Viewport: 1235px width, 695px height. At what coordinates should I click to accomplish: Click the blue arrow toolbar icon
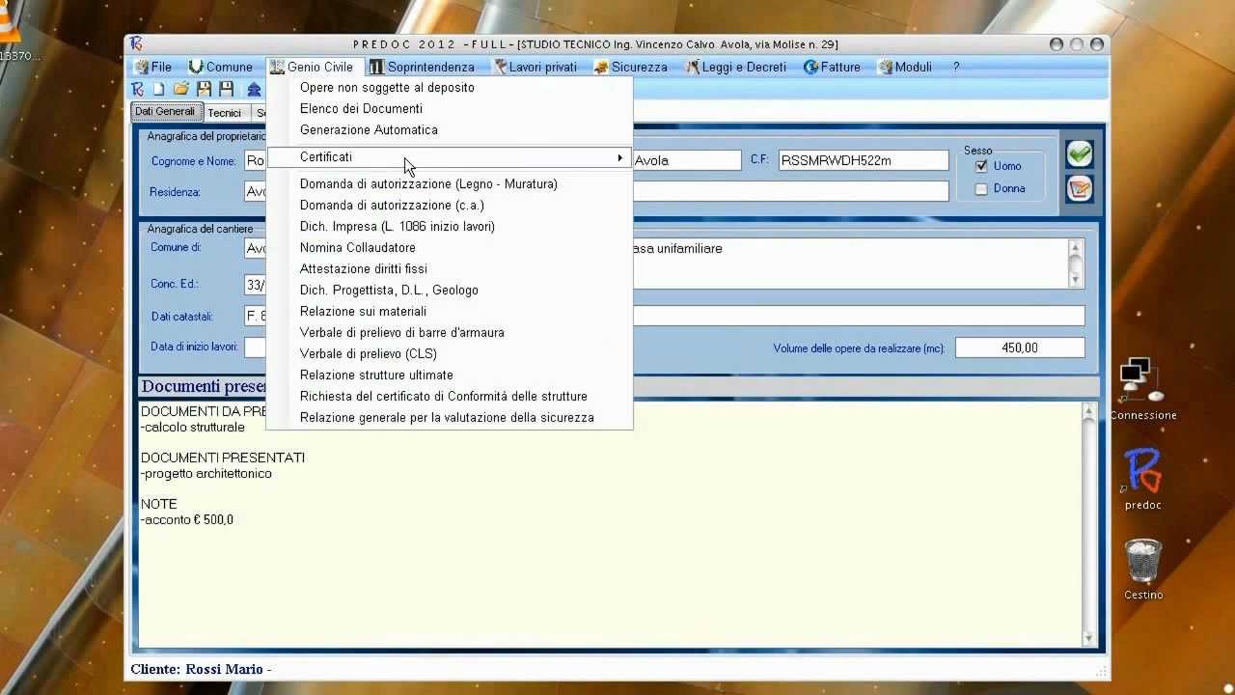254,89
